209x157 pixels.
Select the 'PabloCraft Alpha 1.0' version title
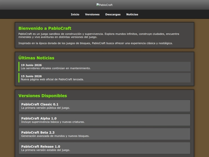39,118
